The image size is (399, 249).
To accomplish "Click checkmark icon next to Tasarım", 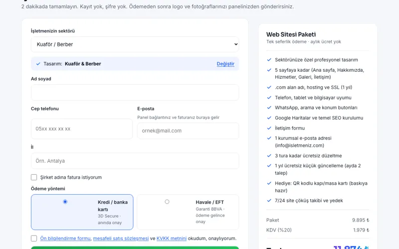I will (38, 64).
